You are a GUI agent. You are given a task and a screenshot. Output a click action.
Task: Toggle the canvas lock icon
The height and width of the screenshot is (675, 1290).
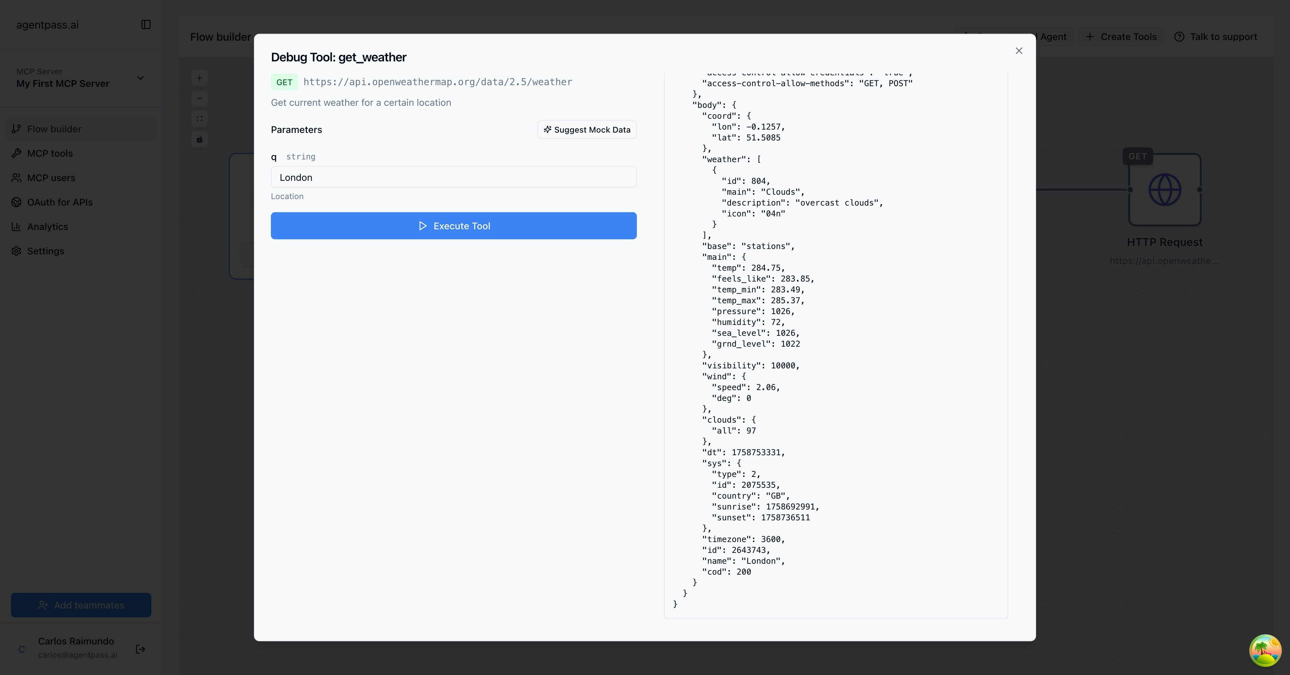(199, 139)
